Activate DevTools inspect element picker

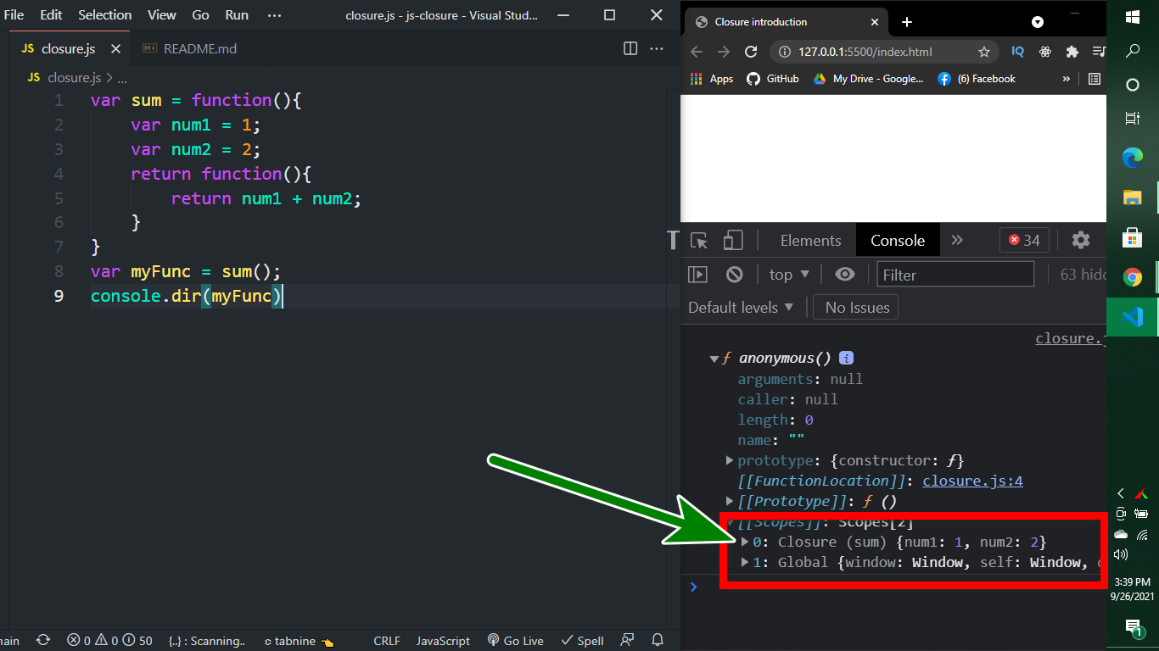pos(699,241)
